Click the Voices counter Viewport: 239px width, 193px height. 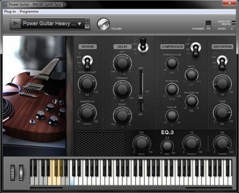tap(231, 29)
